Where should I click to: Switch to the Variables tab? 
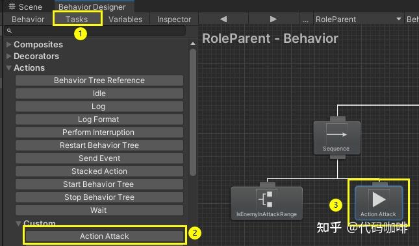[x=125, y=19]
